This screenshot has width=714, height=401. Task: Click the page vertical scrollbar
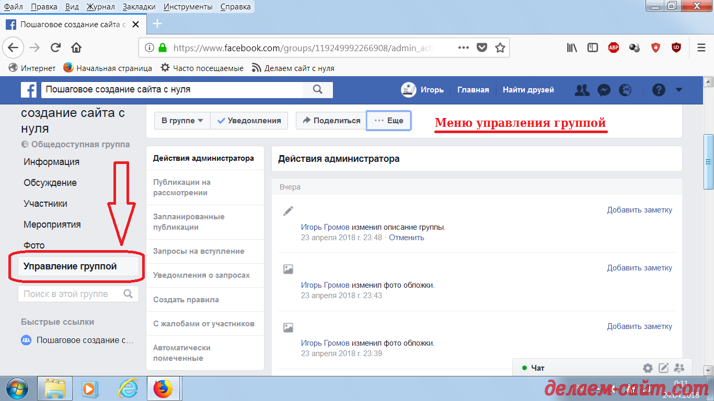pos(709,161)
